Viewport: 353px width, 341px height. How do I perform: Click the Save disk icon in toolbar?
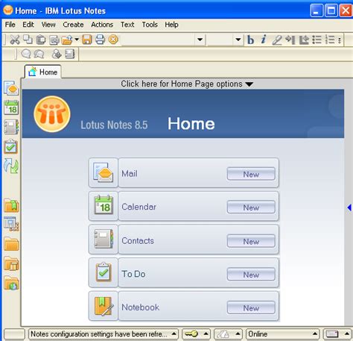[87, 40]
